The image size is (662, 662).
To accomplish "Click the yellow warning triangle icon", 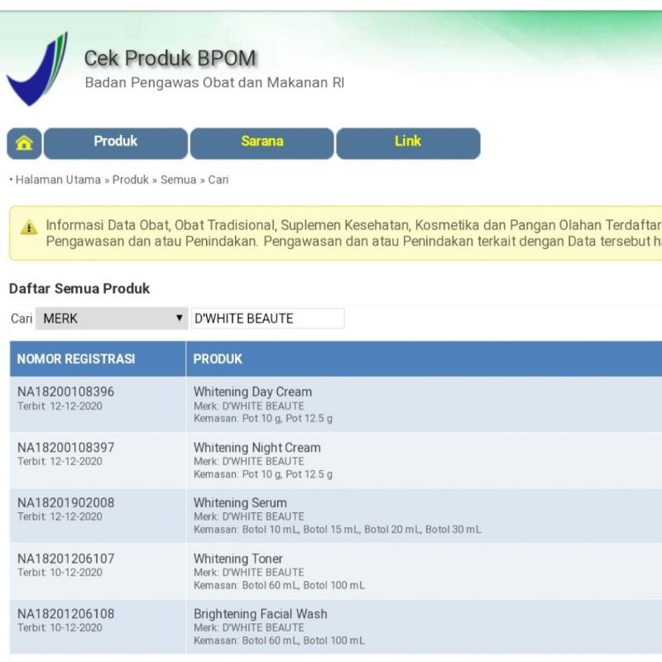I will coord(29,227).
